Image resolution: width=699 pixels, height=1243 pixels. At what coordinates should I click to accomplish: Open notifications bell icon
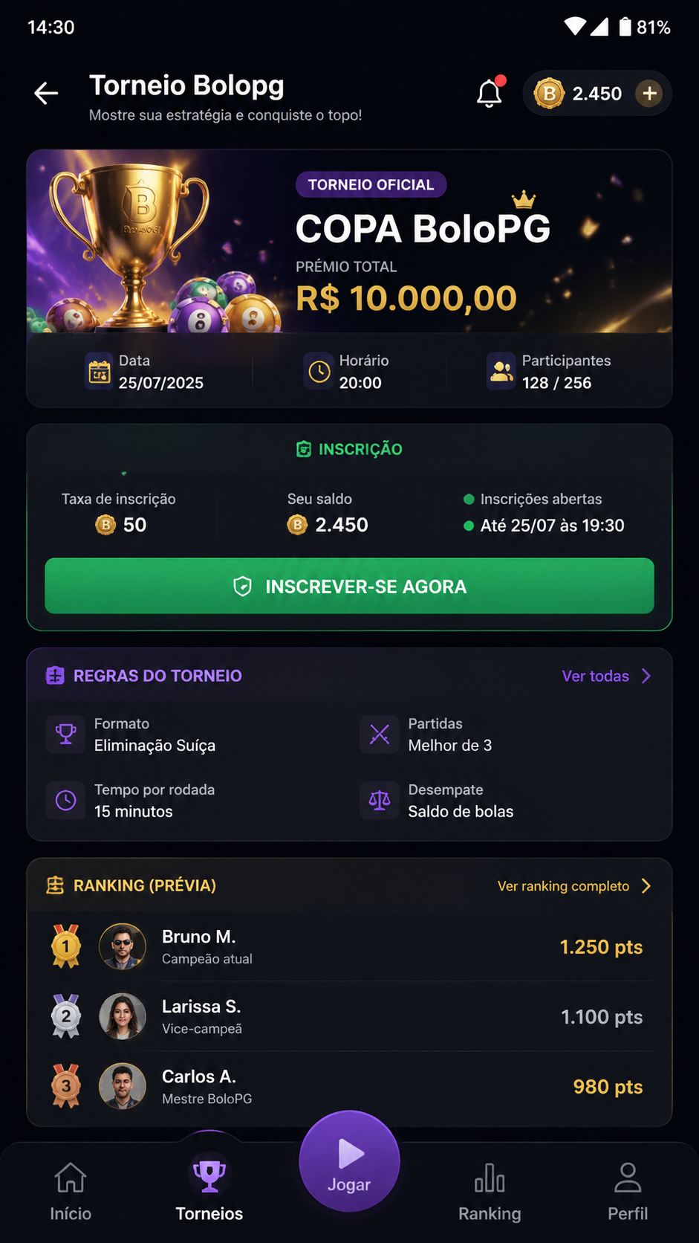(490, 93)
